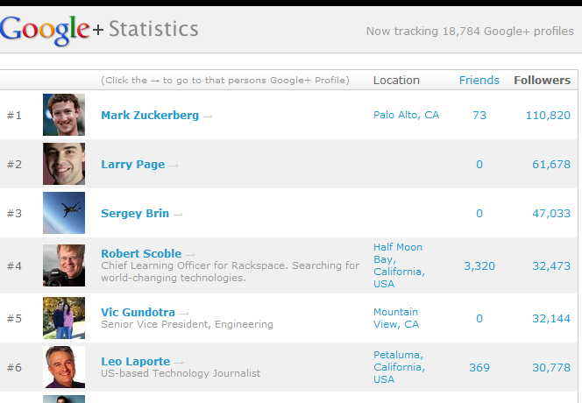Click the arrow icon next to Larry Page
Viewport: 582px width, 403px height.
click(x=174, y=165)
